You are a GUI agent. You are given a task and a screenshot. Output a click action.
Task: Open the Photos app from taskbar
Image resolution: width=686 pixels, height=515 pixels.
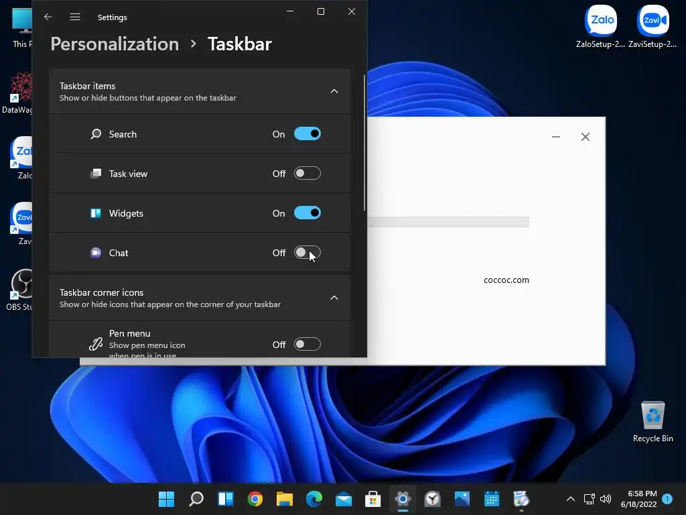[x=462, y=499]
